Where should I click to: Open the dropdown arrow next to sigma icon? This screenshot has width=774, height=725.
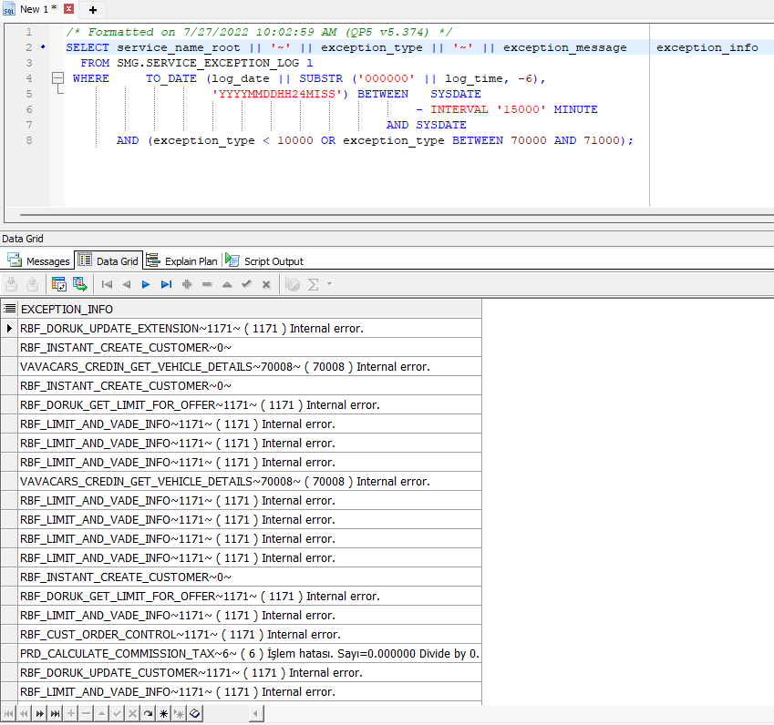tap(329, 284)
